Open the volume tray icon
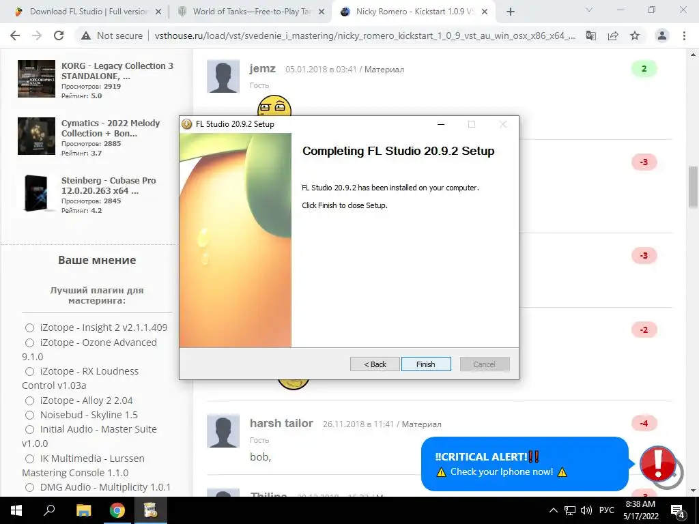 586,510
